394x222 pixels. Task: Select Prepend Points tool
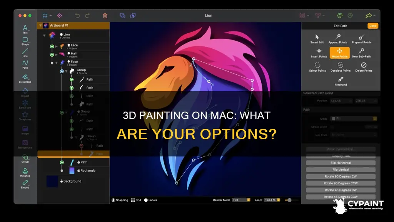pos(361,39)
